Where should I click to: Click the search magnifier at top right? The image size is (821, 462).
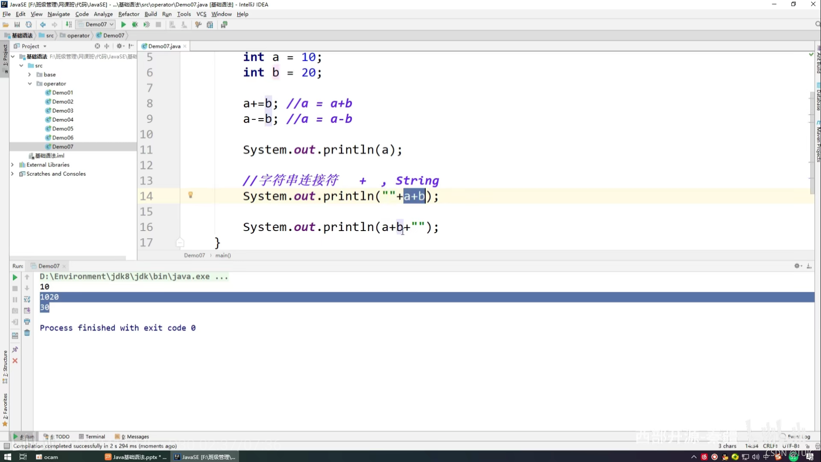tap(817, 24)
